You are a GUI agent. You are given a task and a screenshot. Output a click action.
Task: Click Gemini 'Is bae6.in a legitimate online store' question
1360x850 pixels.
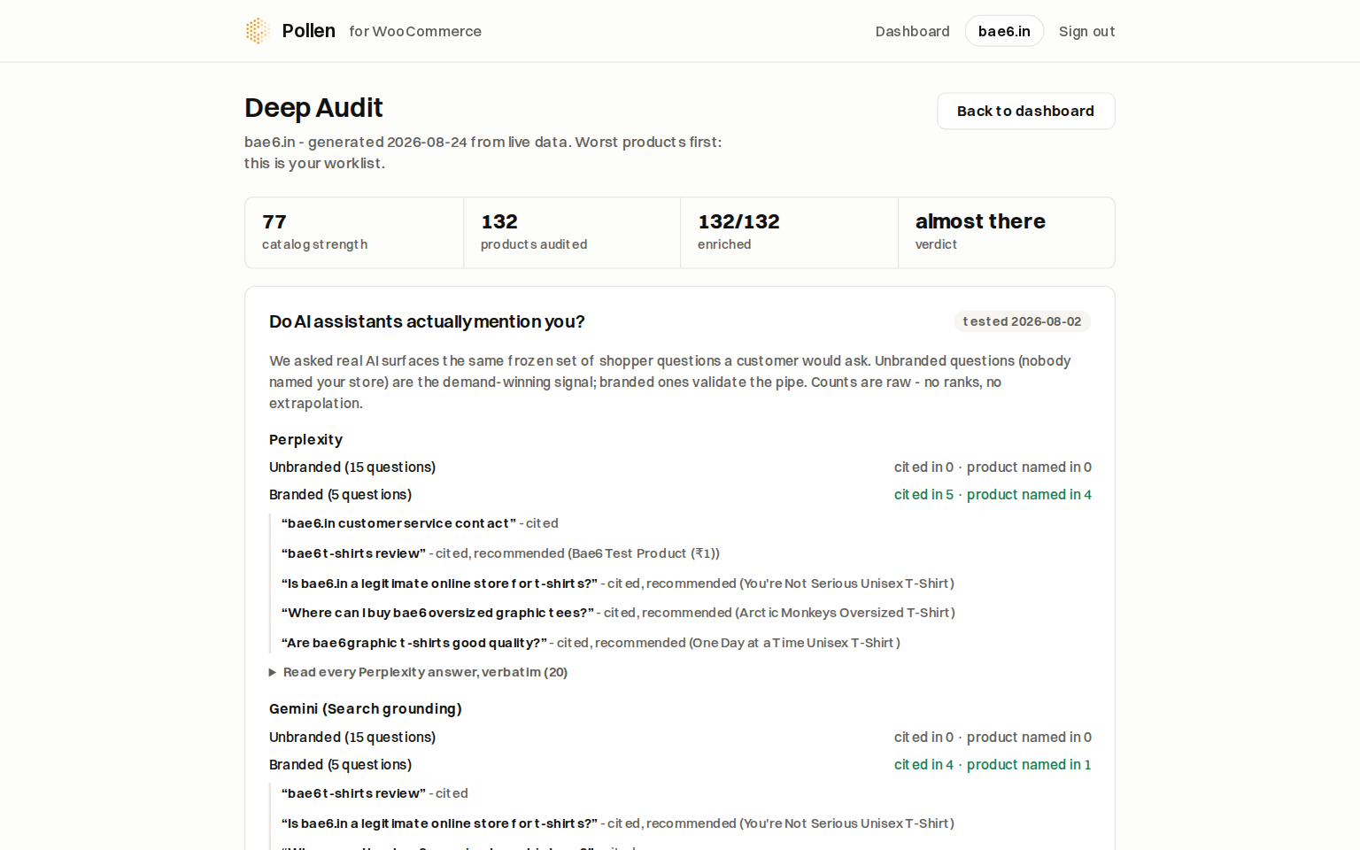439,823
